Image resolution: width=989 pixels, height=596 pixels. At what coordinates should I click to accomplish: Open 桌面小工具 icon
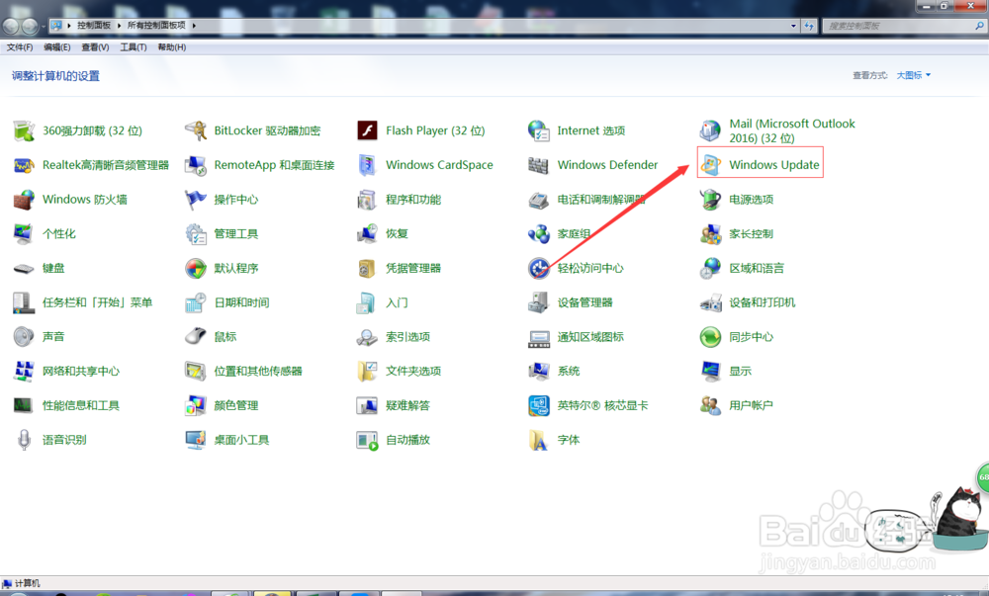tap(196, 440)
